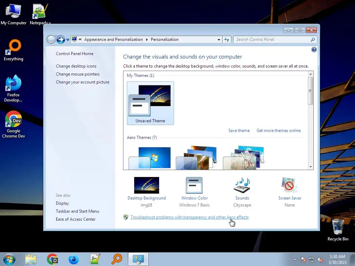The image size is (355, 266).
Task: Open File Explorer from the taskbar
Action: coord(31,259)
